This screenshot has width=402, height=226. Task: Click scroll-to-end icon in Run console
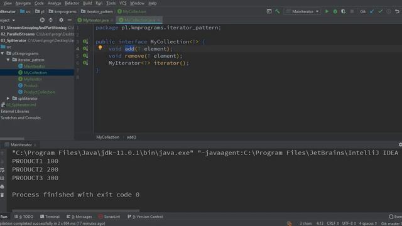pyautogui.click(x=3, y=178)
